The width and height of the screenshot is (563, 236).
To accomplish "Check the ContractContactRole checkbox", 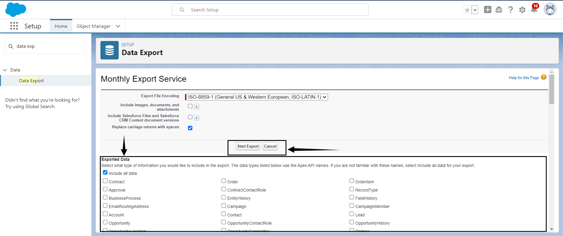I will point(224,189).
